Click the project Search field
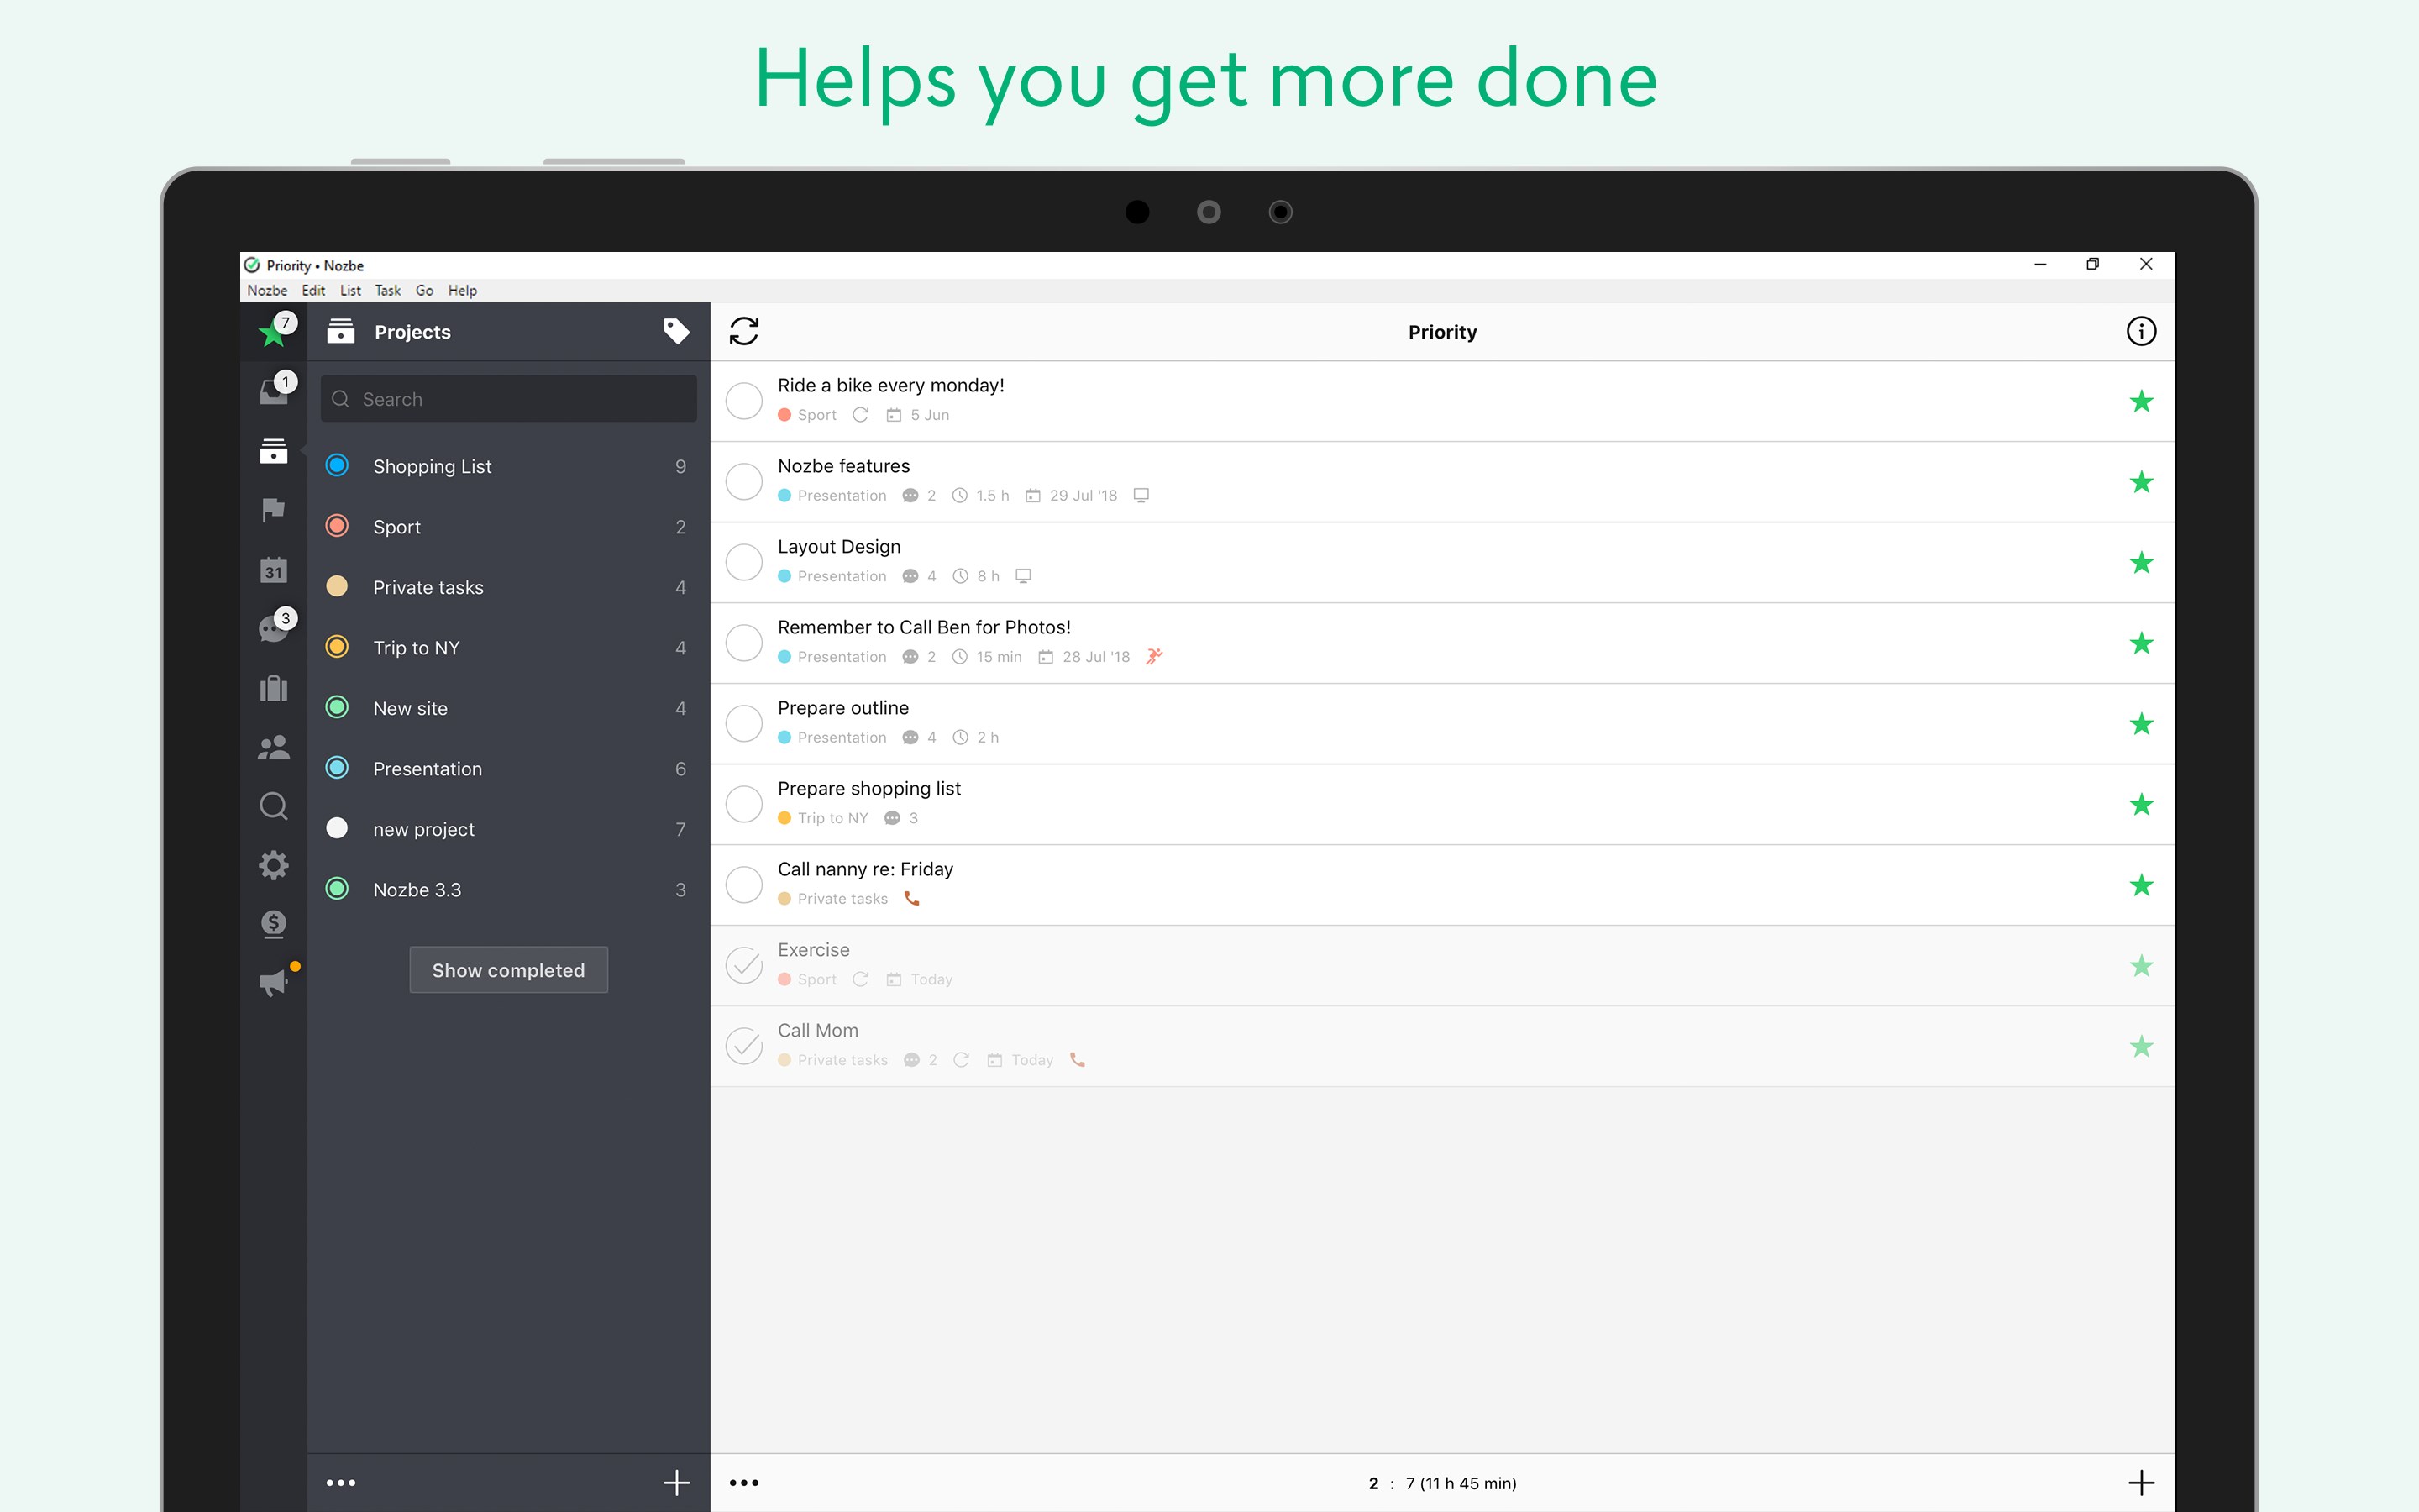The height and width of the screenshot is (1512, 2419). click(509, 399)
